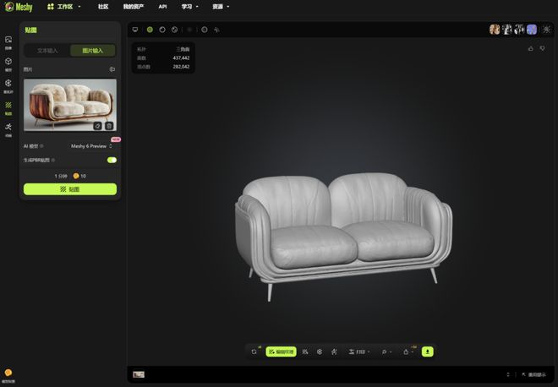Switch to the 文本输入 tab
558x387 pixels.
(47, 51)
